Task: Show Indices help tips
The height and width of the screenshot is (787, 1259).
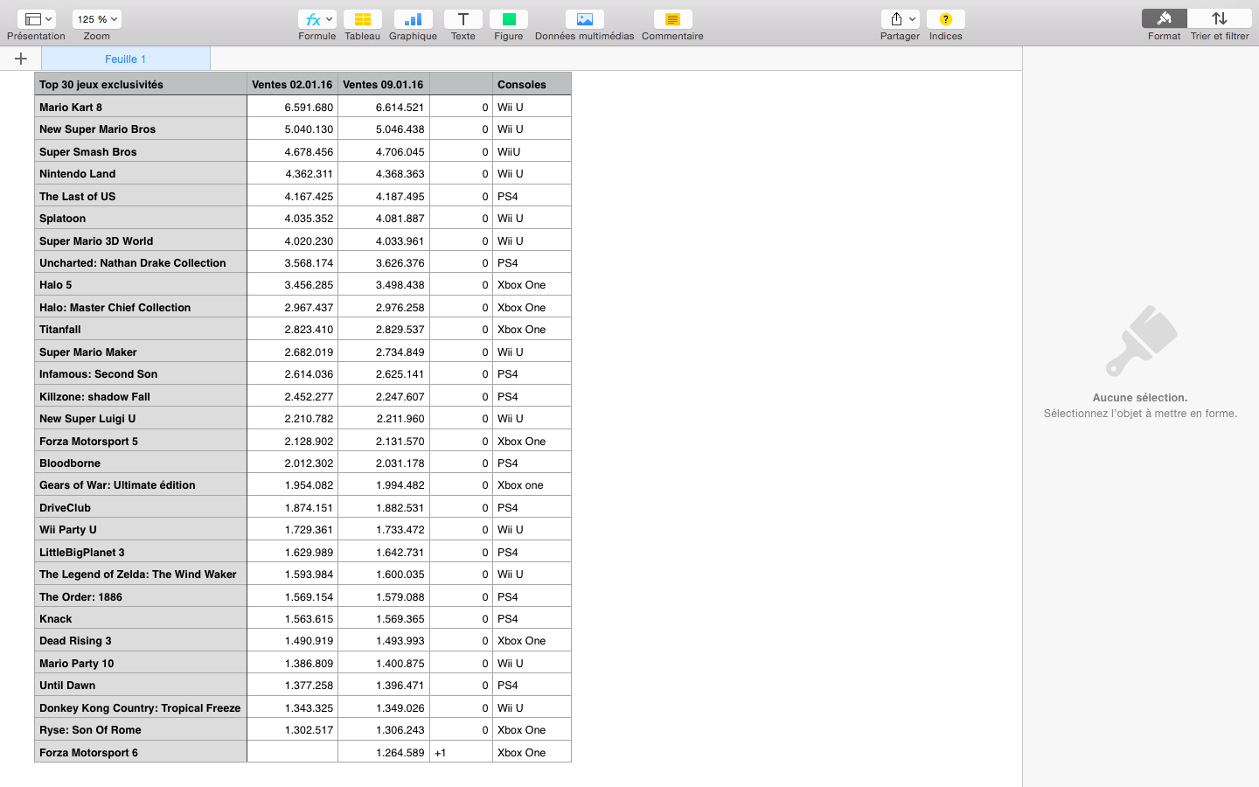Action: [x=945, y=19]
